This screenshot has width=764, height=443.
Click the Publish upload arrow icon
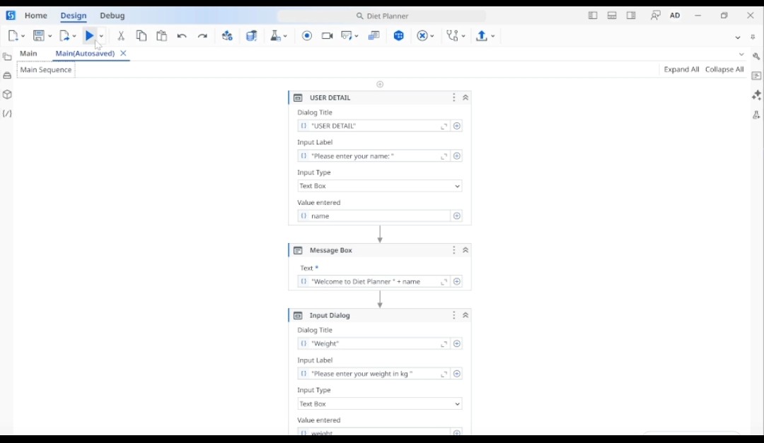(x=482, y=35)
